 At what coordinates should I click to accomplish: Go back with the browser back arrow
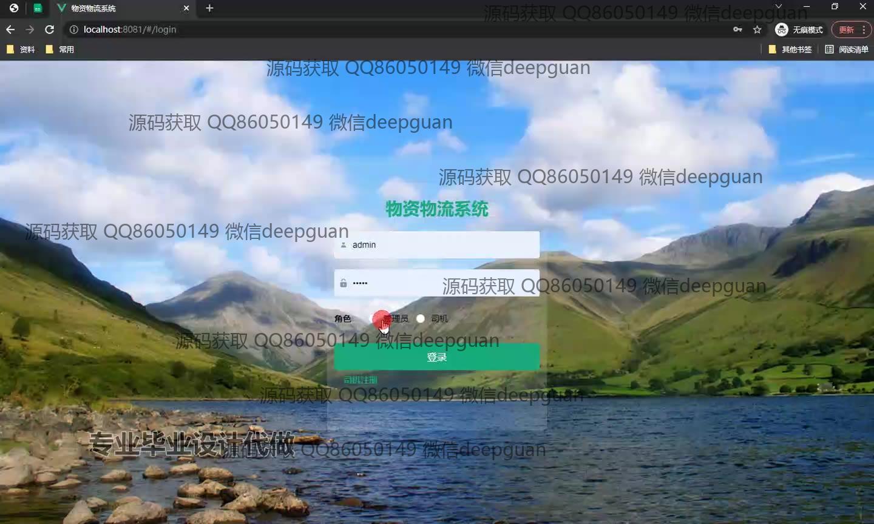(10, 29)
